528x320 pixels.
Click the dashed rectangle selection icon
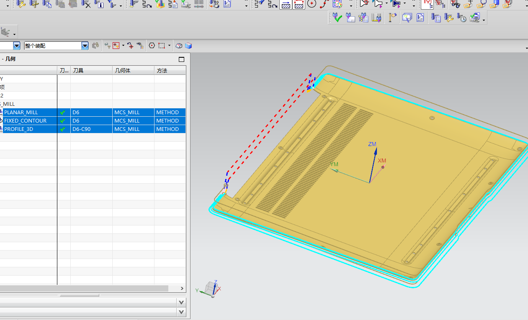162,46
